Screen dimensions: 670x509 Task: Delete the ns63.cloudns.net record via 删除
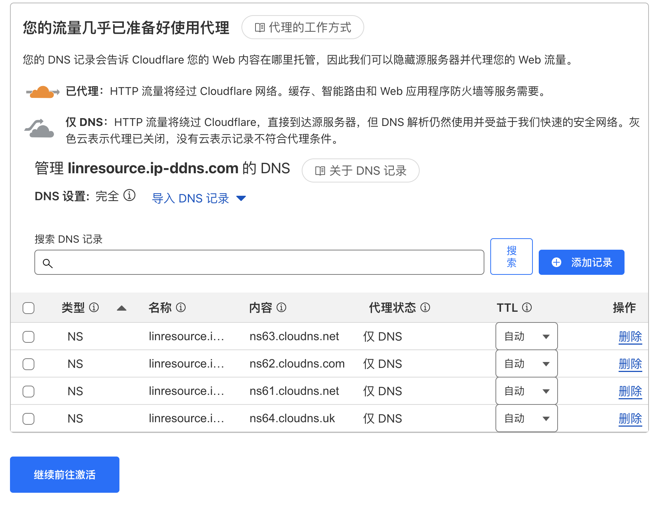click(x=630, y=337)
